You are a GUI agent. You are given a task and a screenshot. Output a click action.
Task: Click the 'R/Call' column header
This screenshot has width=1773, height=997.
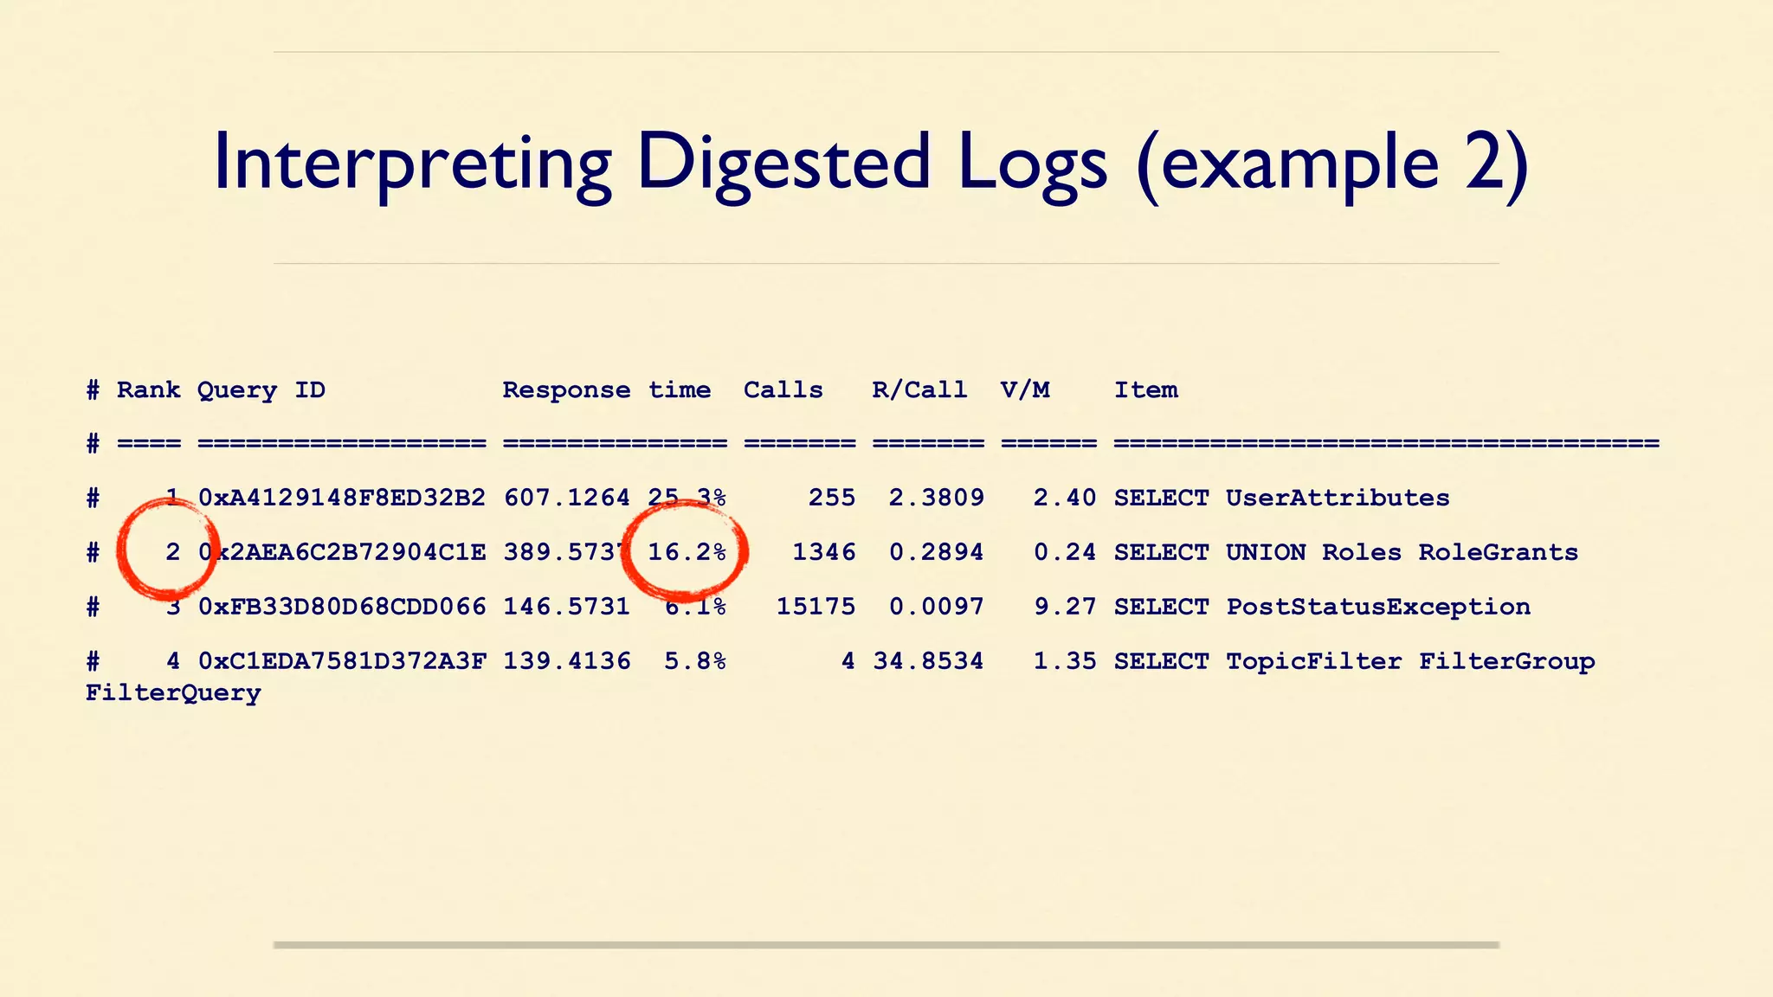tap(919, 389)
